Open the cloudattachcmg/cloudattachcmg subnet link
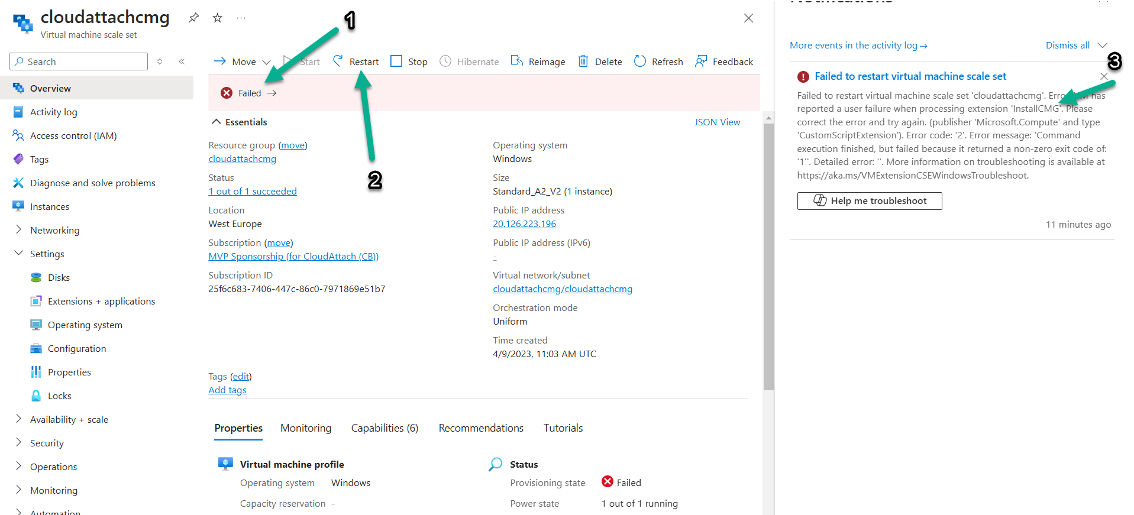1134x515 pixels. tap(563, 289)
